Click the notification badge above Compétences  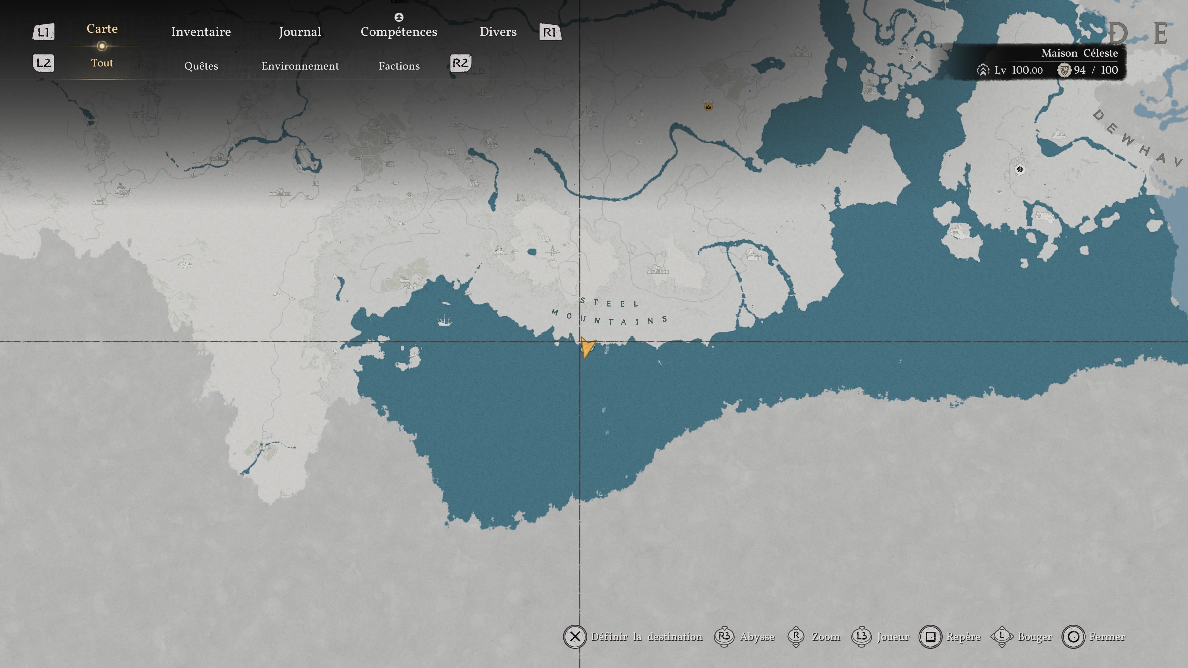tap(399, 17)
